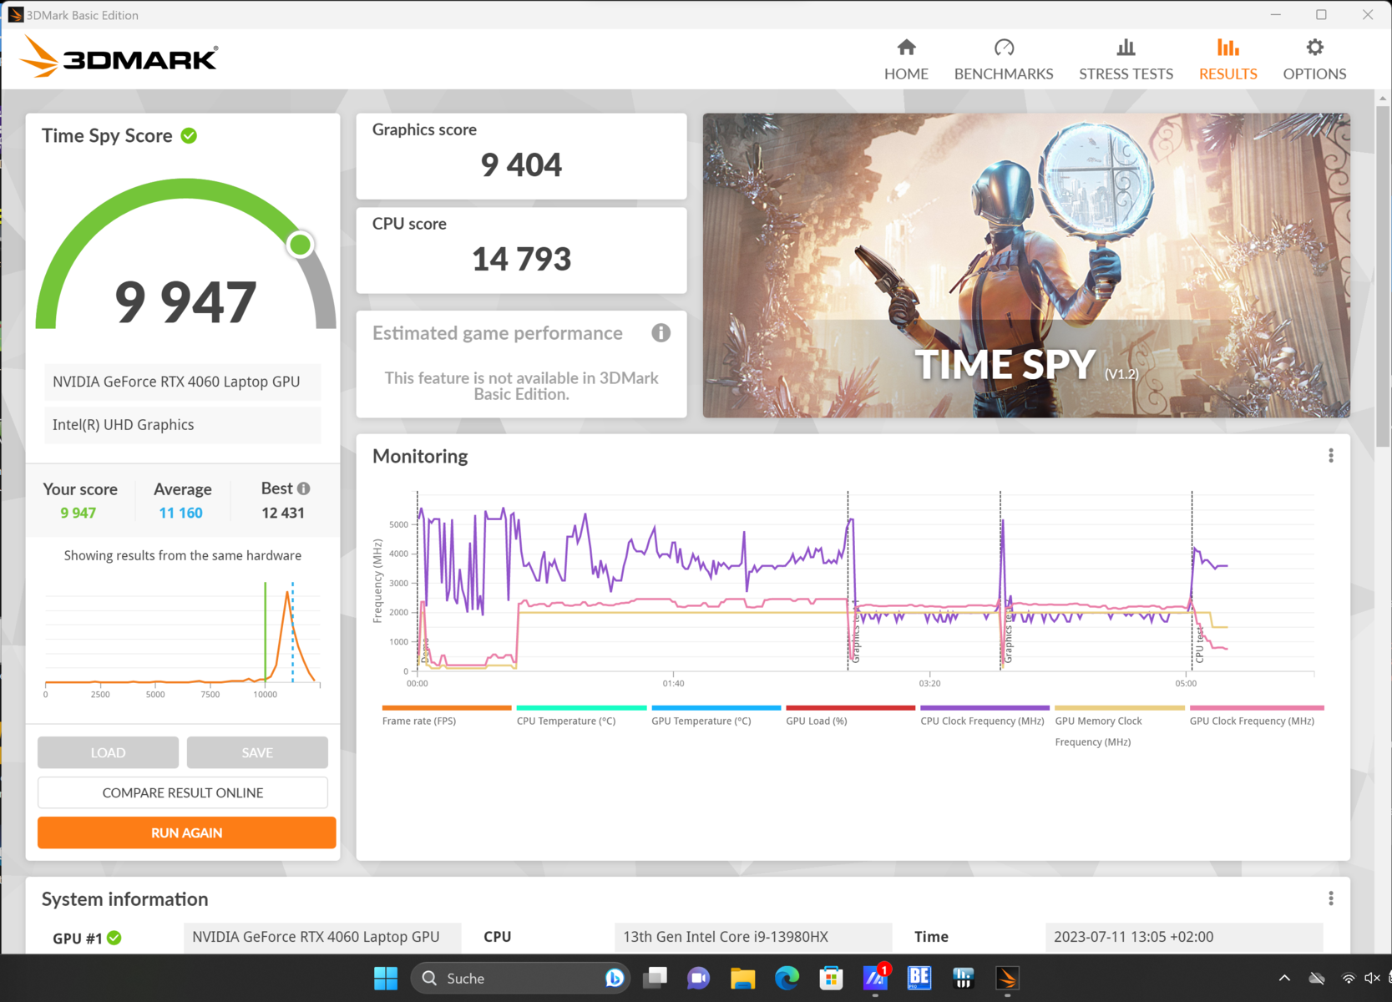The image size is (1392, 1002).
Task: Open File Explorer from the taskbar
Action: (x=742, y=978)
